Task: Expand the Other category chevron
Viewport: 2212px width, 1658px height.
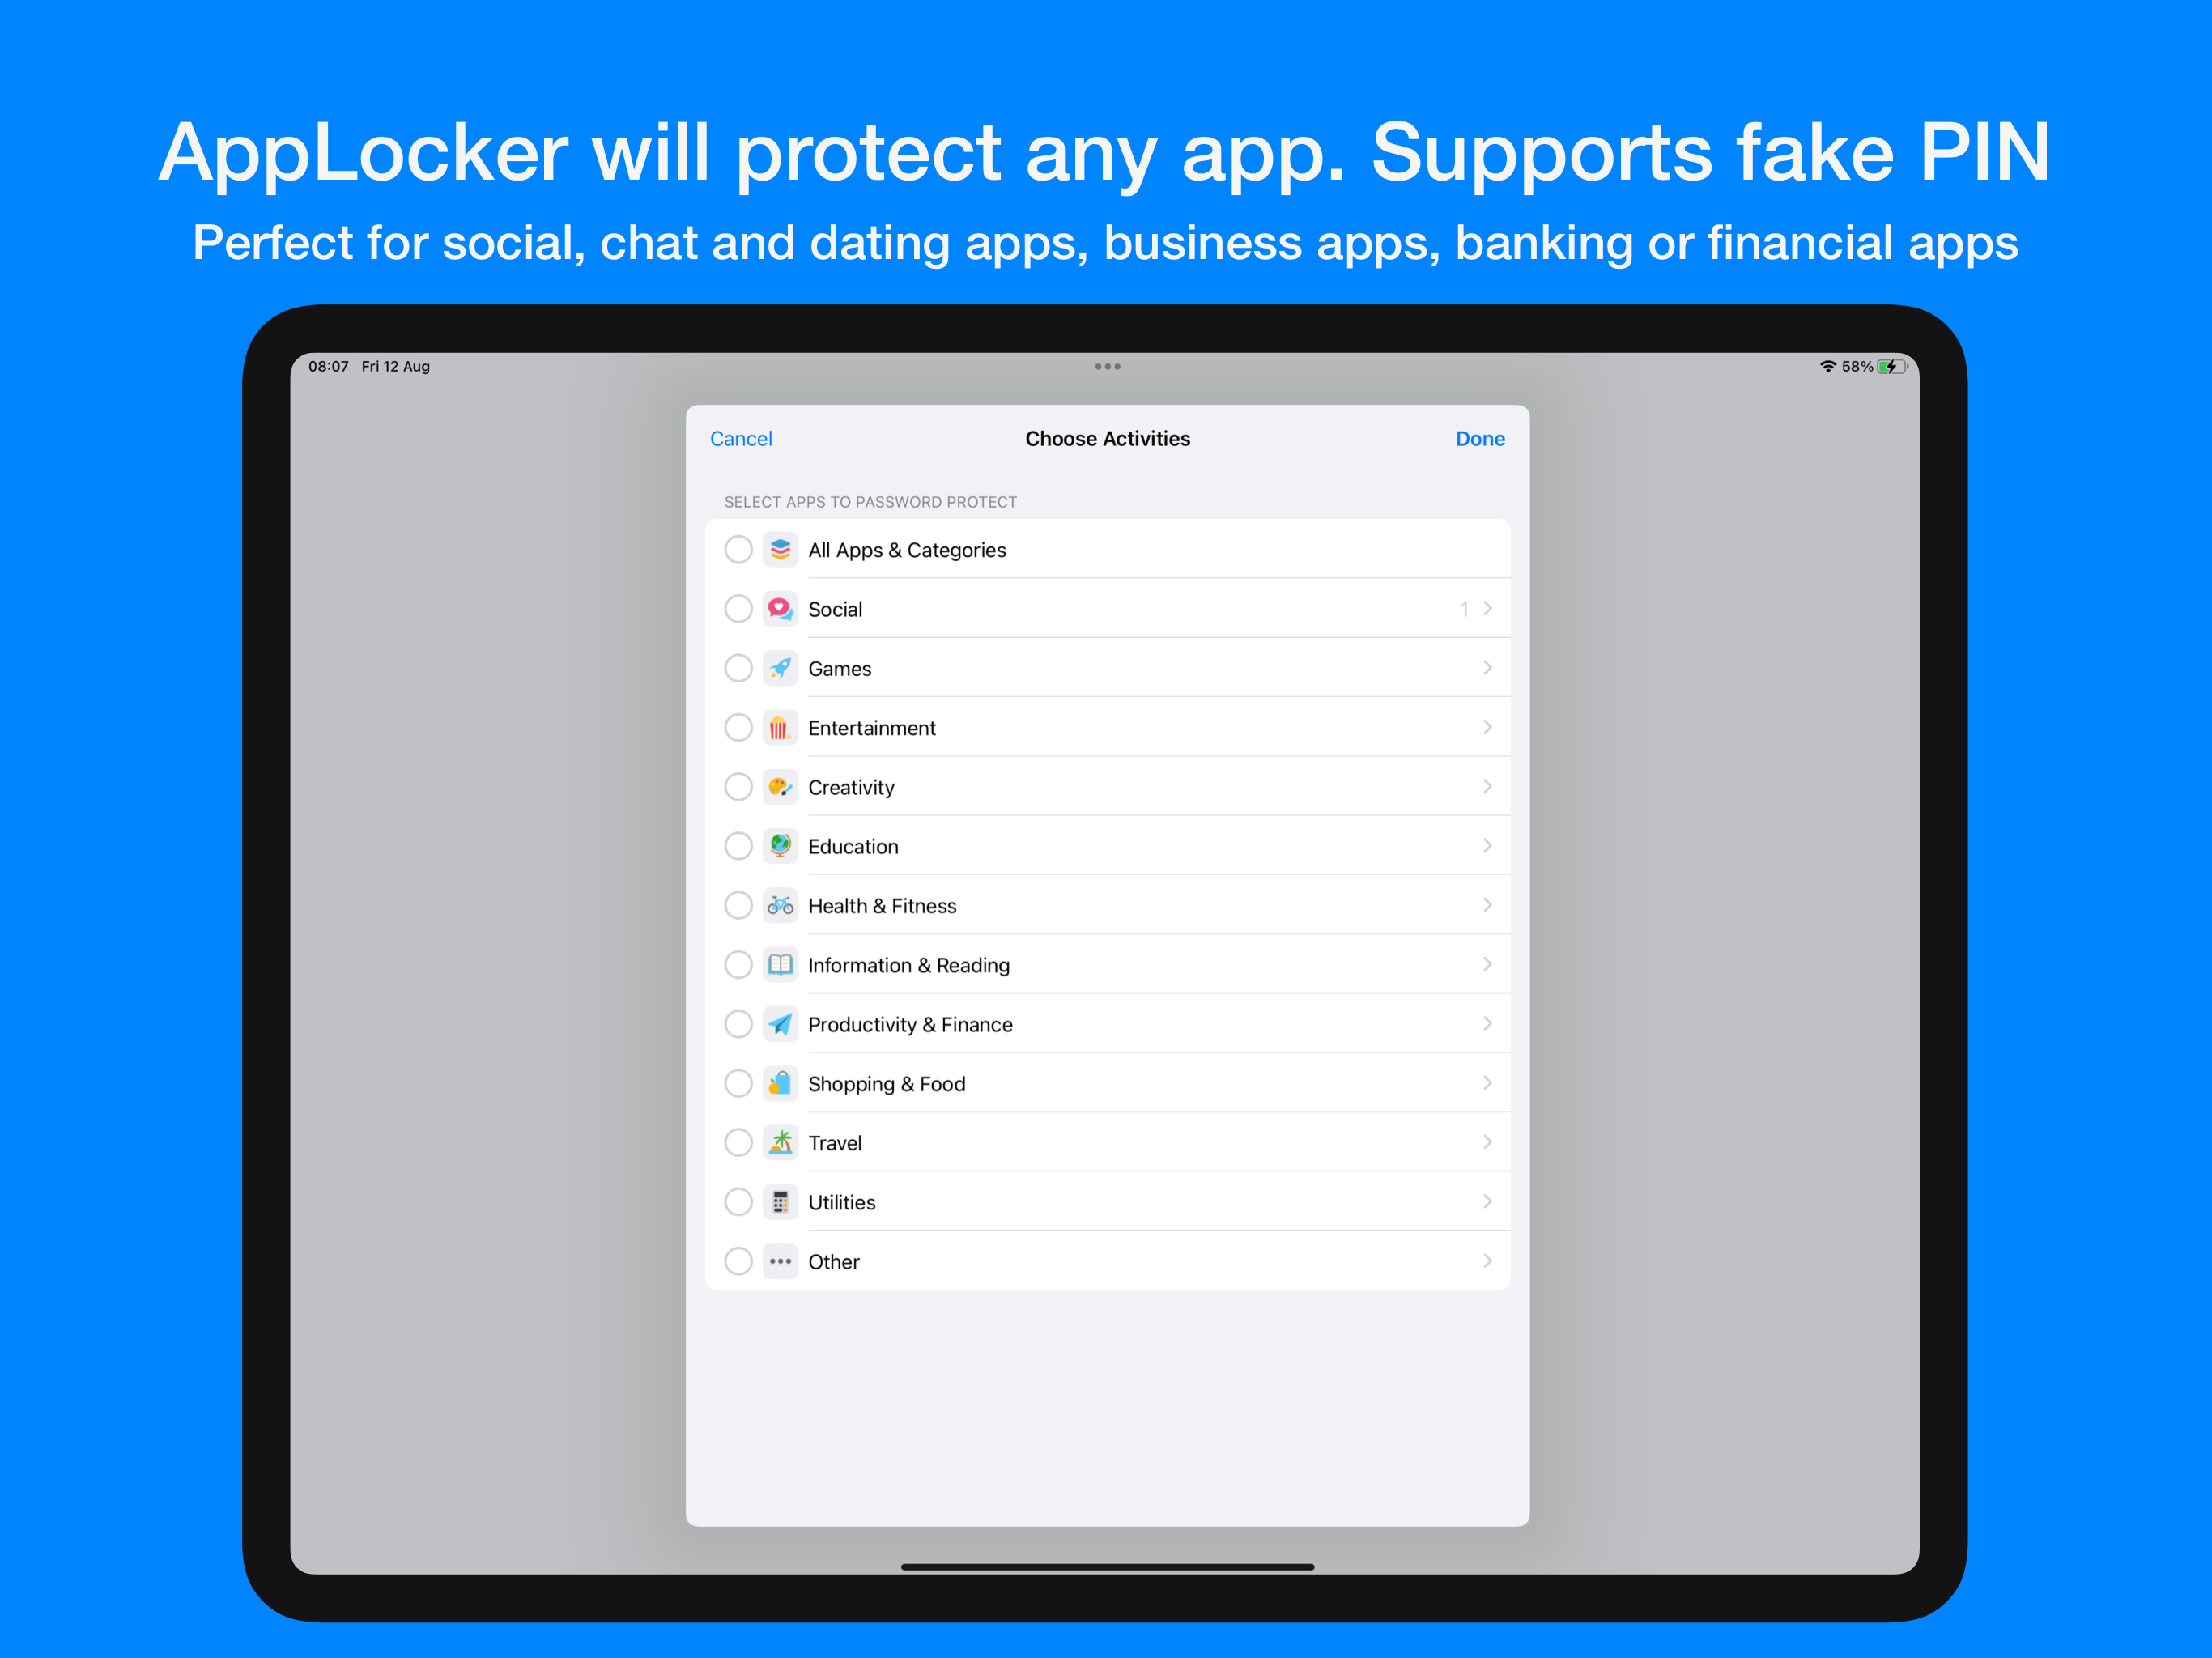Action: click(x=1487, y=1261)
